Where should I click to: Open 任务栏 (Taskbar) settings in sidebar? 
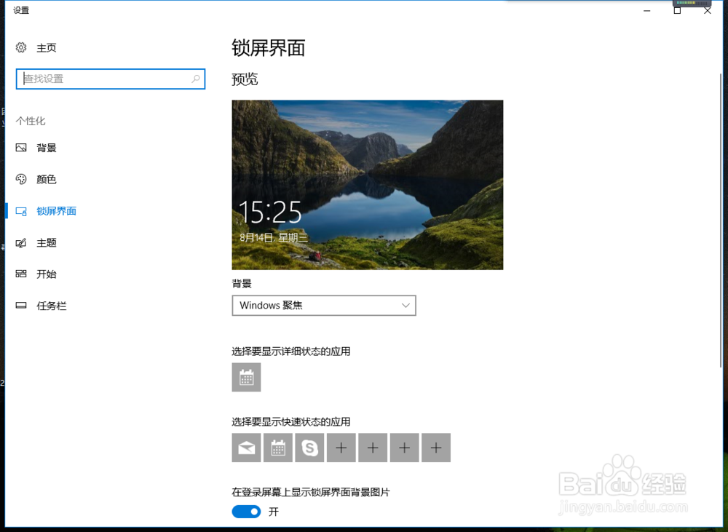[x=50, y=305]
